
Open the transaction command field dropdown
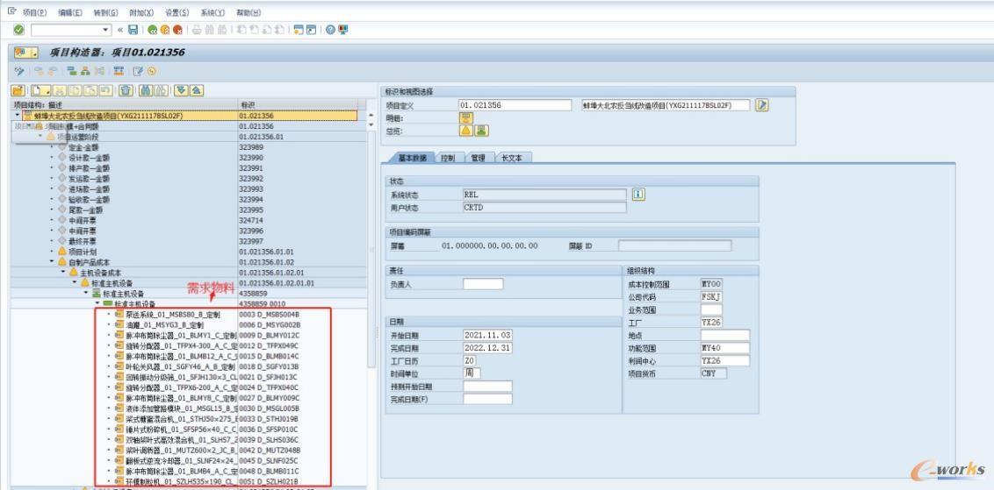[106, 30]
